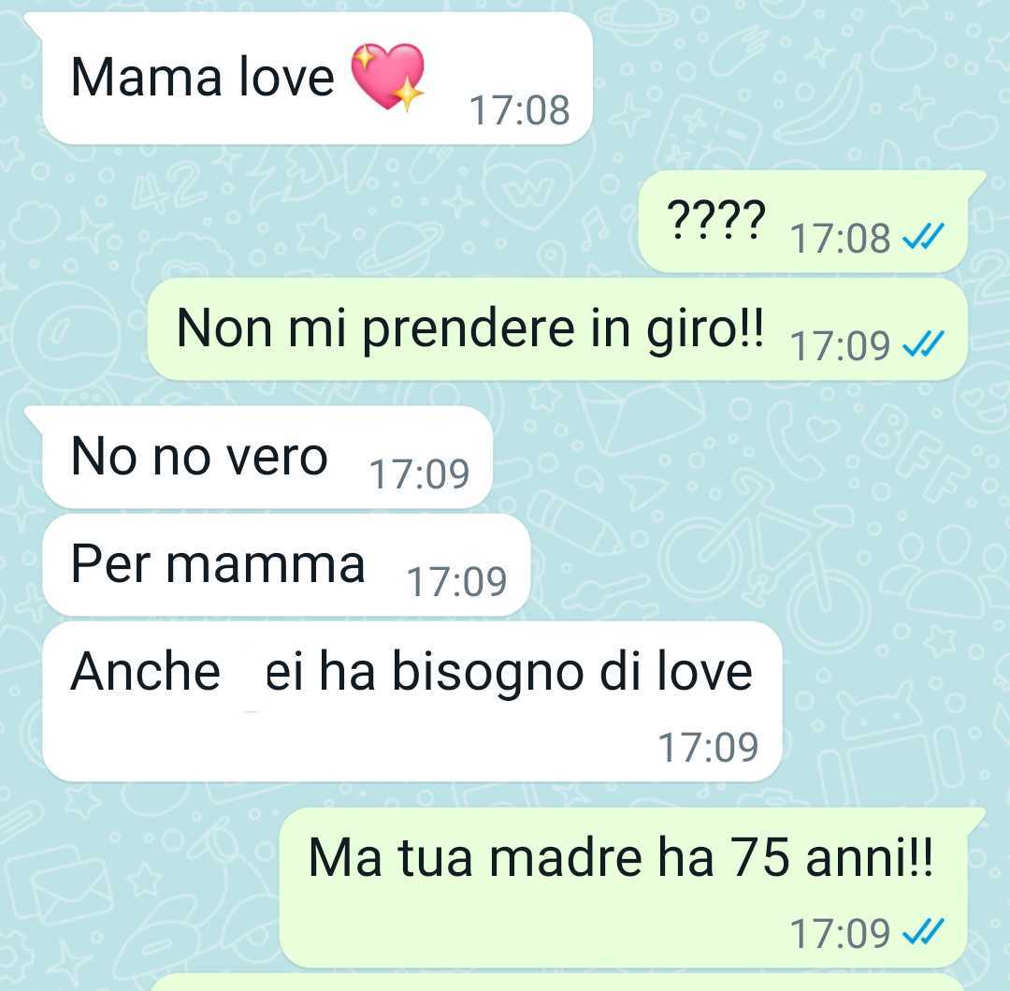
Task: Tap the 17:08 timestamp on Mama love
Action: 519,110
